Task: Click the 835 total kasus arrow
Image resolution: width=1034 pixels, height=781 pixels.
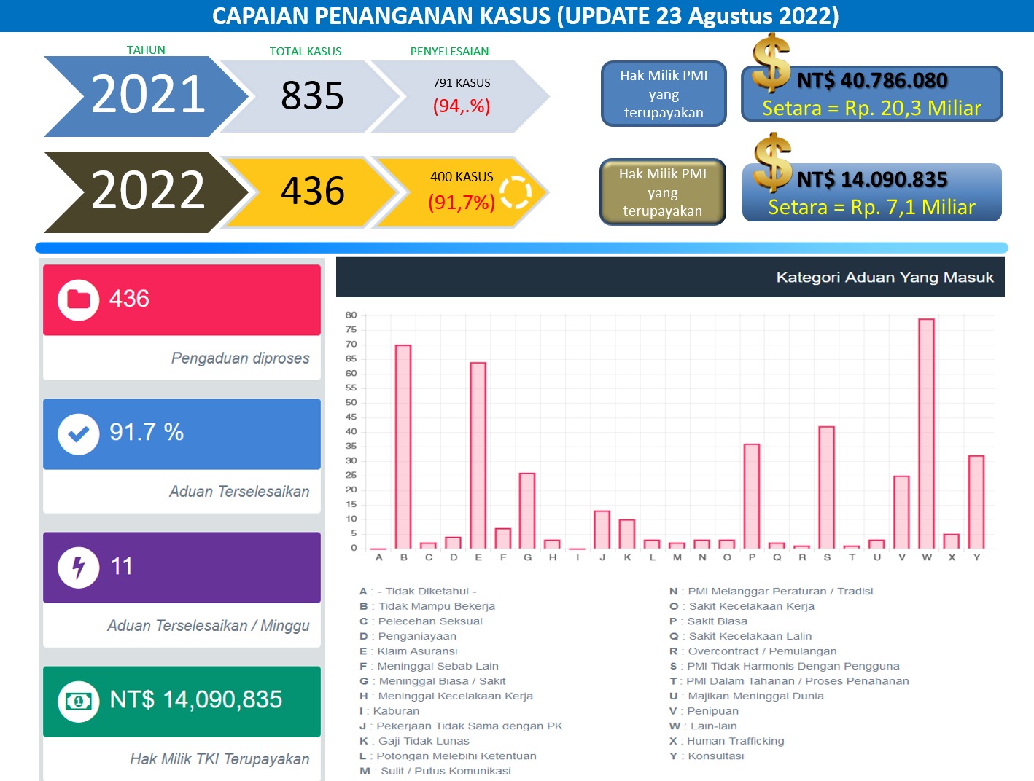Action: [x=312, y=96]
